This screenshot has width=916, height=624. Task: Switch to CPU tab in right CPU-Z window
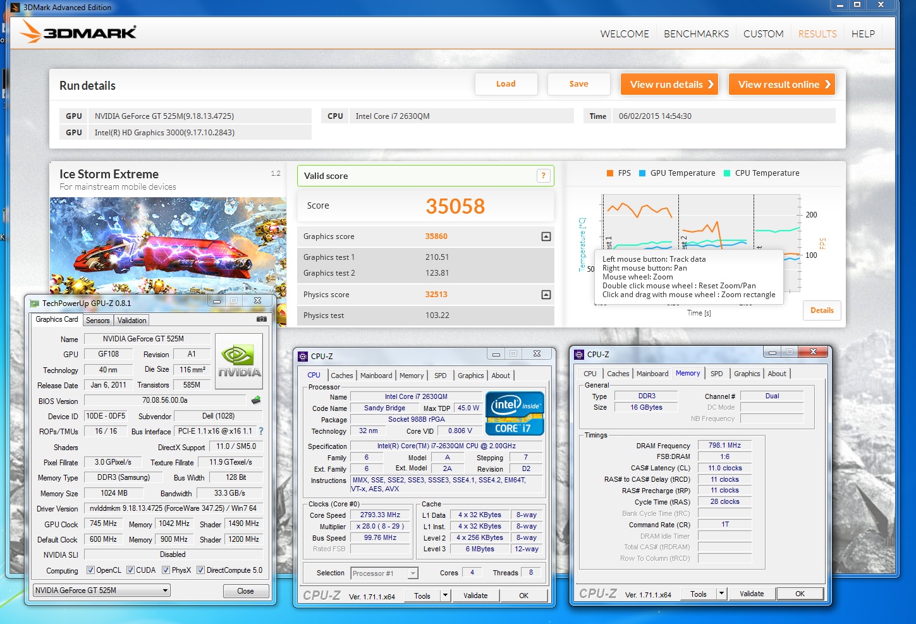pos(590,374)
